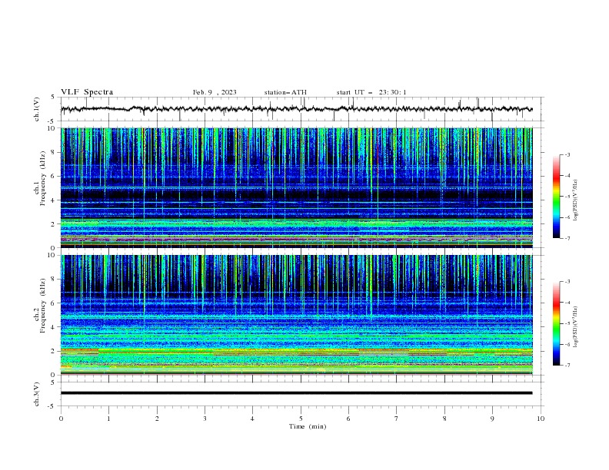Screen dimensions: 609x470
Task: Click inside the ch.1 spectrogram panel
Action: point(297,187)
